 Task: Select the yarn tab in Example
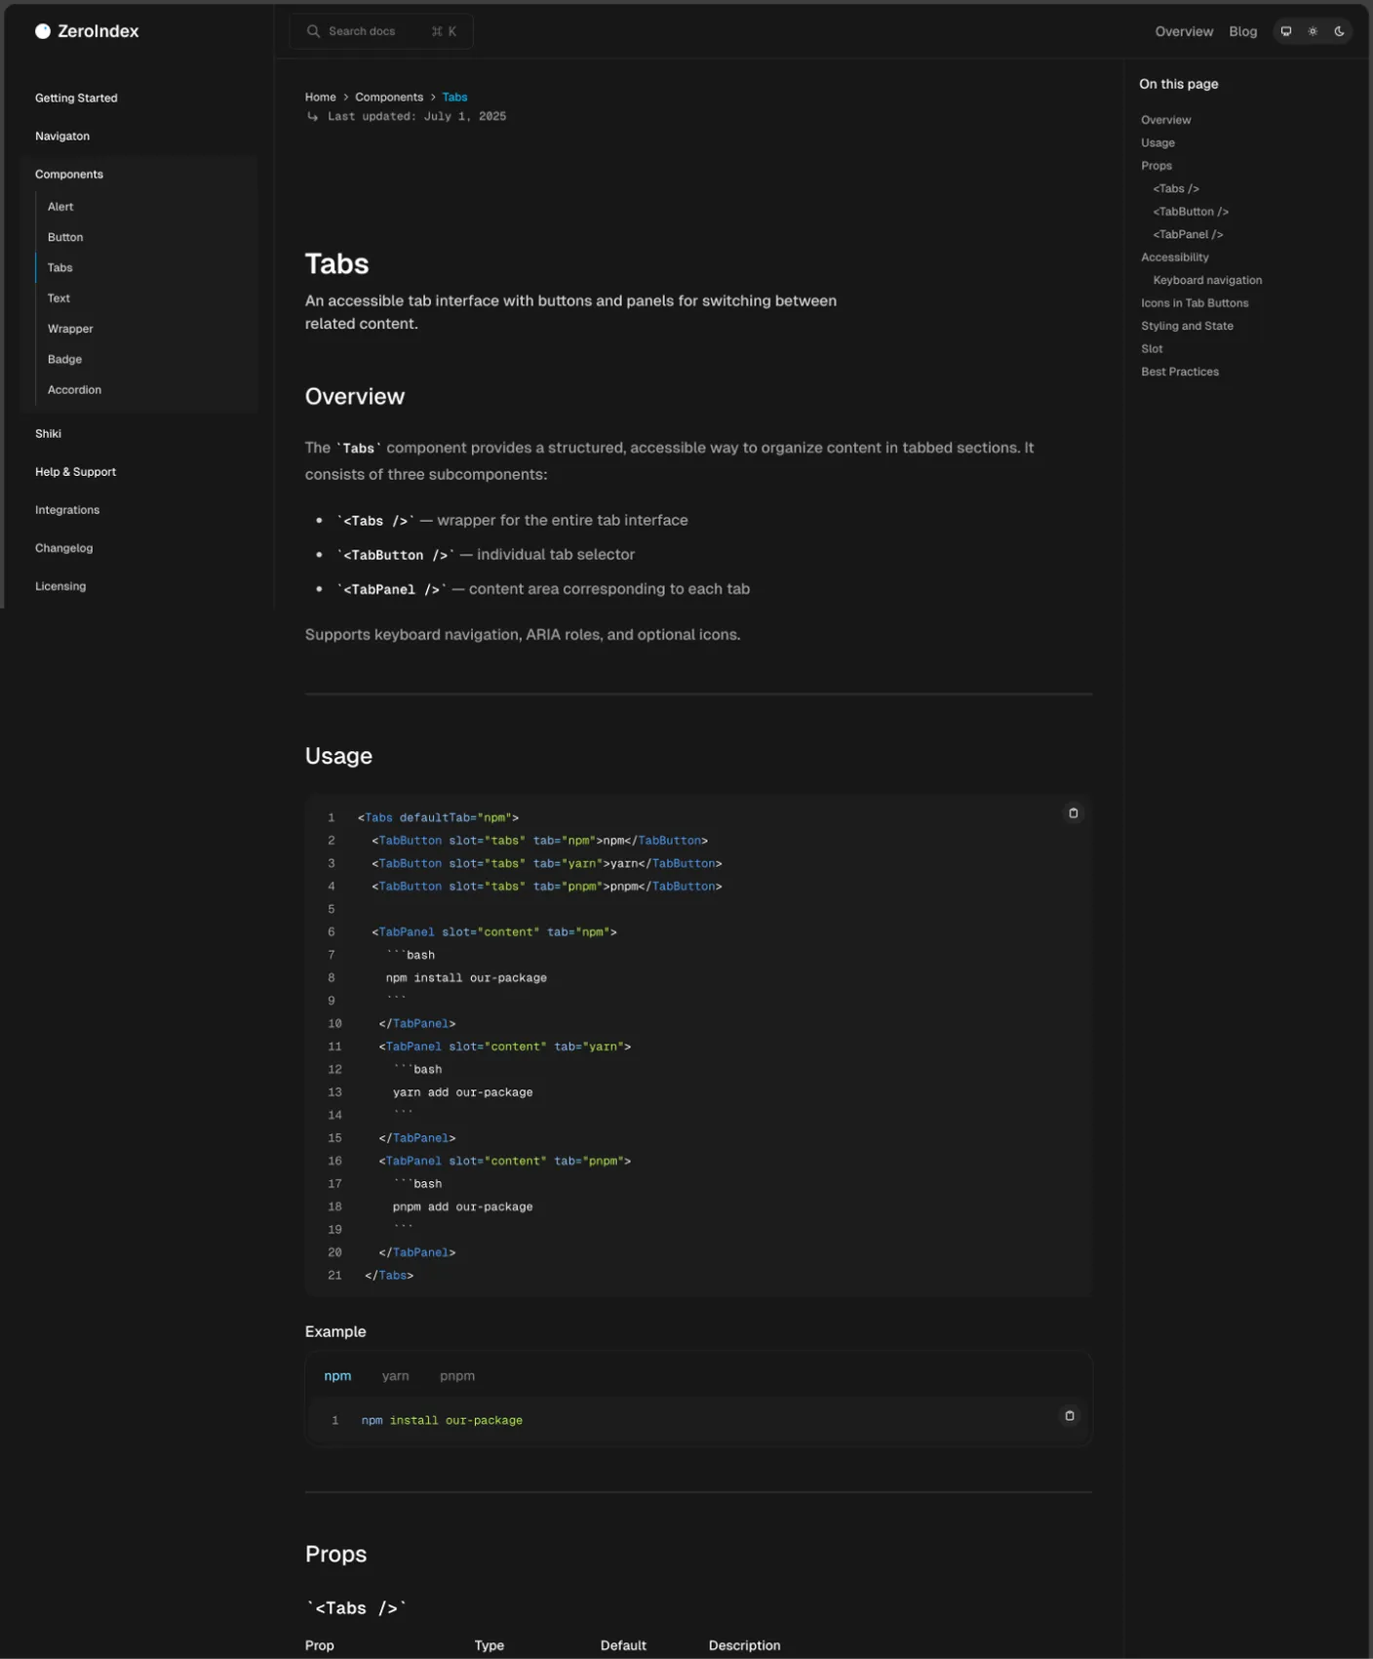(x=395, y=1376)
